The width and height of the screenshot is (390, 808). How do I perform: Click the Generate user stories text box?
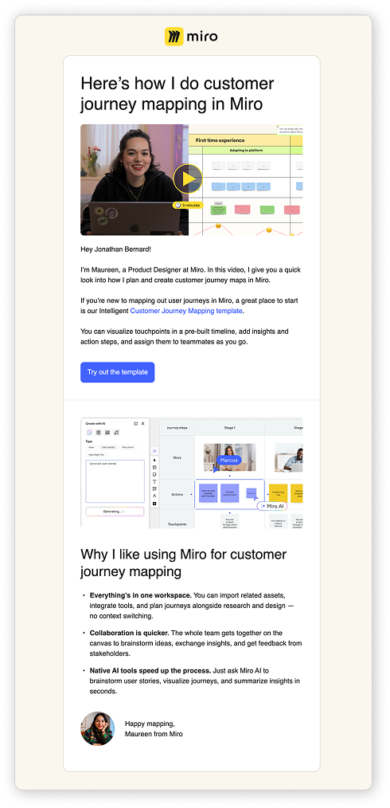point(115,481)
